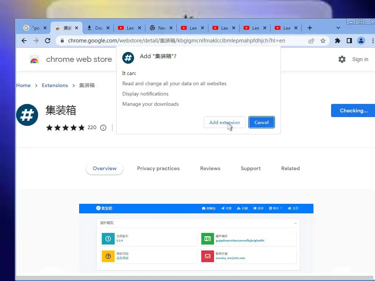
Task: Click the lock icon in the address bar
Action: (x=62, y=41)
